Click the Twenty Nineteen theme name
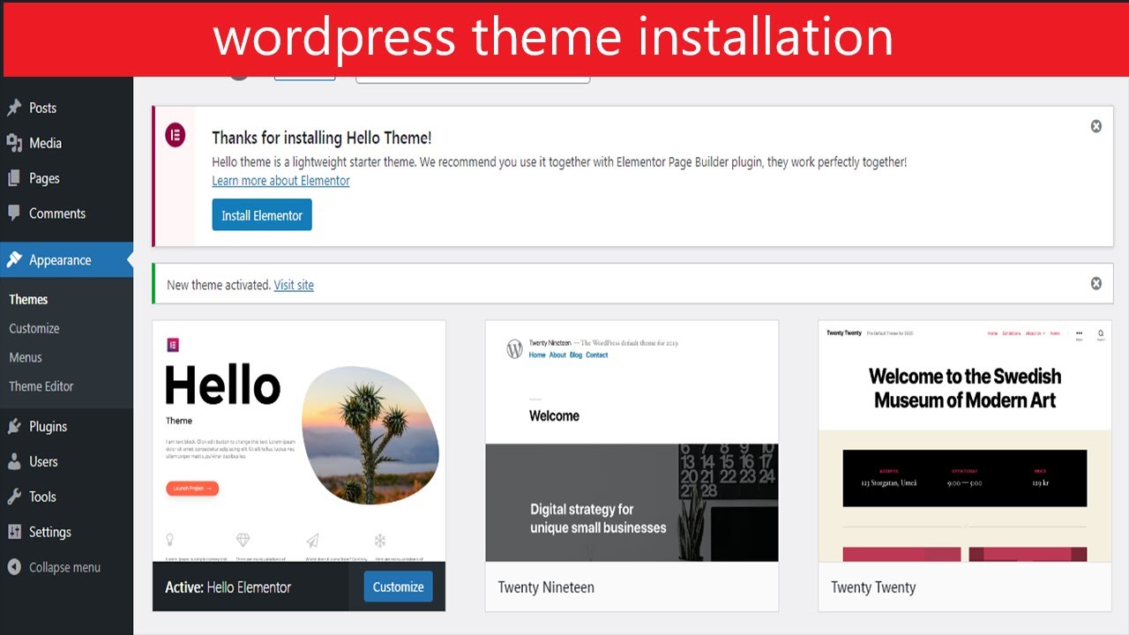This screenshot has height=635, width=1129. (546, 587)
